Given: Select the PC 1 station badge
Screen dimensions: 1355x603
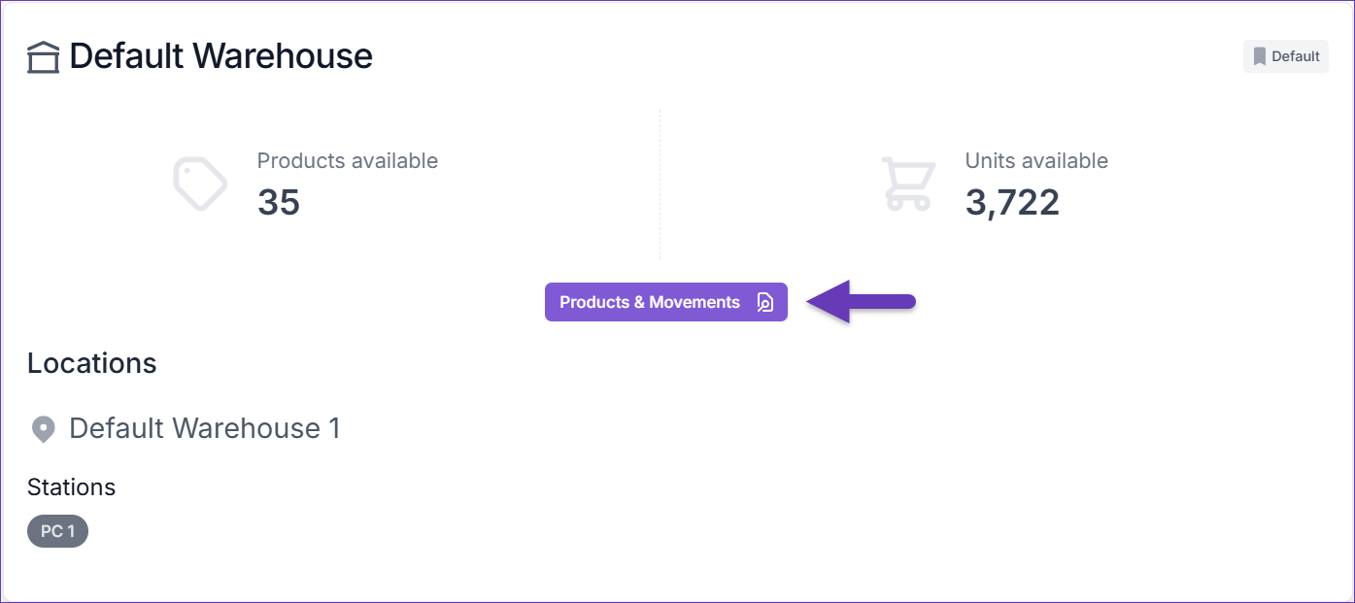Looking at the screenshot, I should 57,531.
